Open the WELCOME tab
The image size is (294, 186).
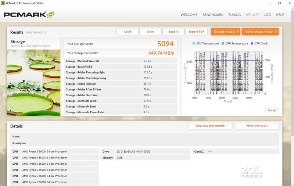coord(189,15)
